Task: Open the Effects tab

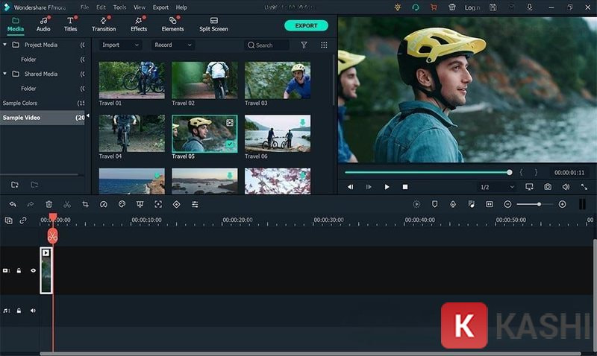Action: click(139, 25)
